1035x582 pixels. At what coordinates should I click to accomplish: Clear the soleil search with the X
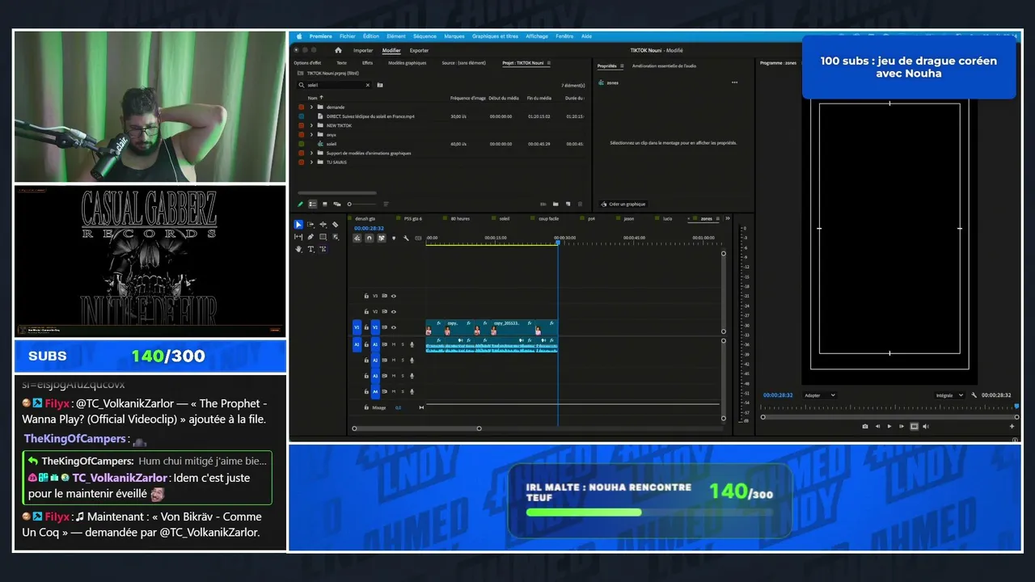[368, 85]
